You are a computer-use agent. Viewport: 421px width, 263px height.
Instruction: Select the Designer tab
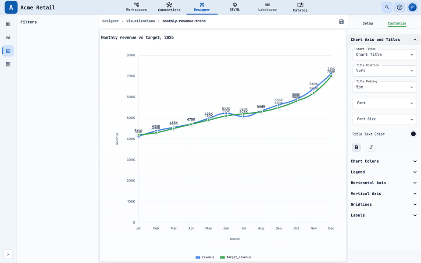[202, 7]
